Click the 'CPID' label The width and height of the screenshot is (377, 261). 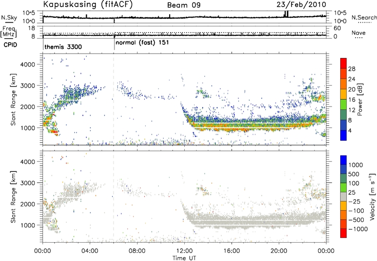10,45
